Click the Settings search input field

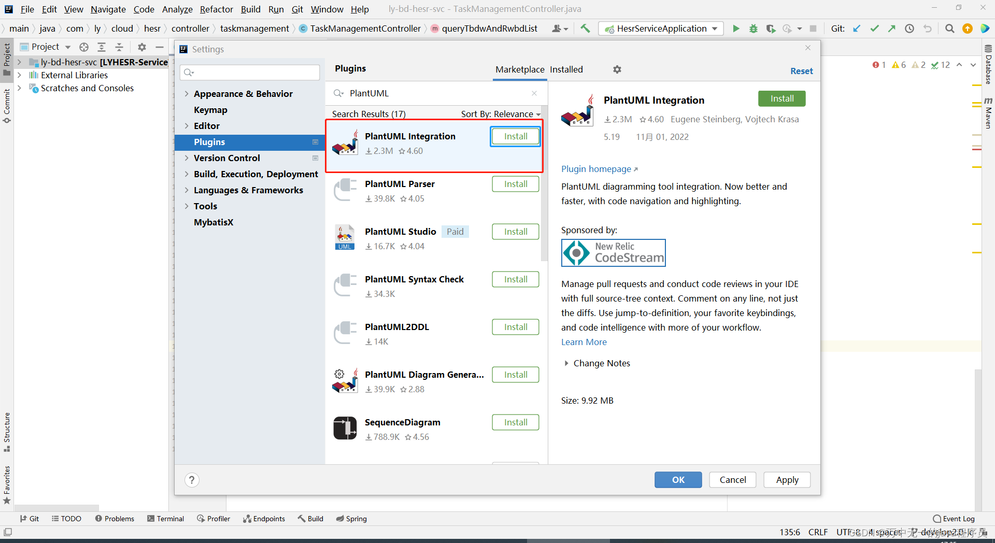click(250, 73)
